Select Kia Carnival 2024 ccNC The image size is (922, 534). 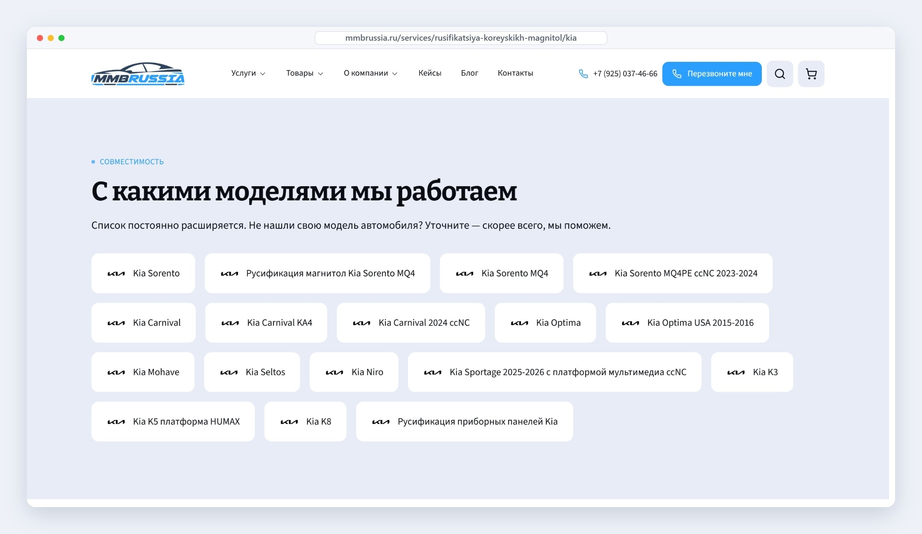coord(411,323)
